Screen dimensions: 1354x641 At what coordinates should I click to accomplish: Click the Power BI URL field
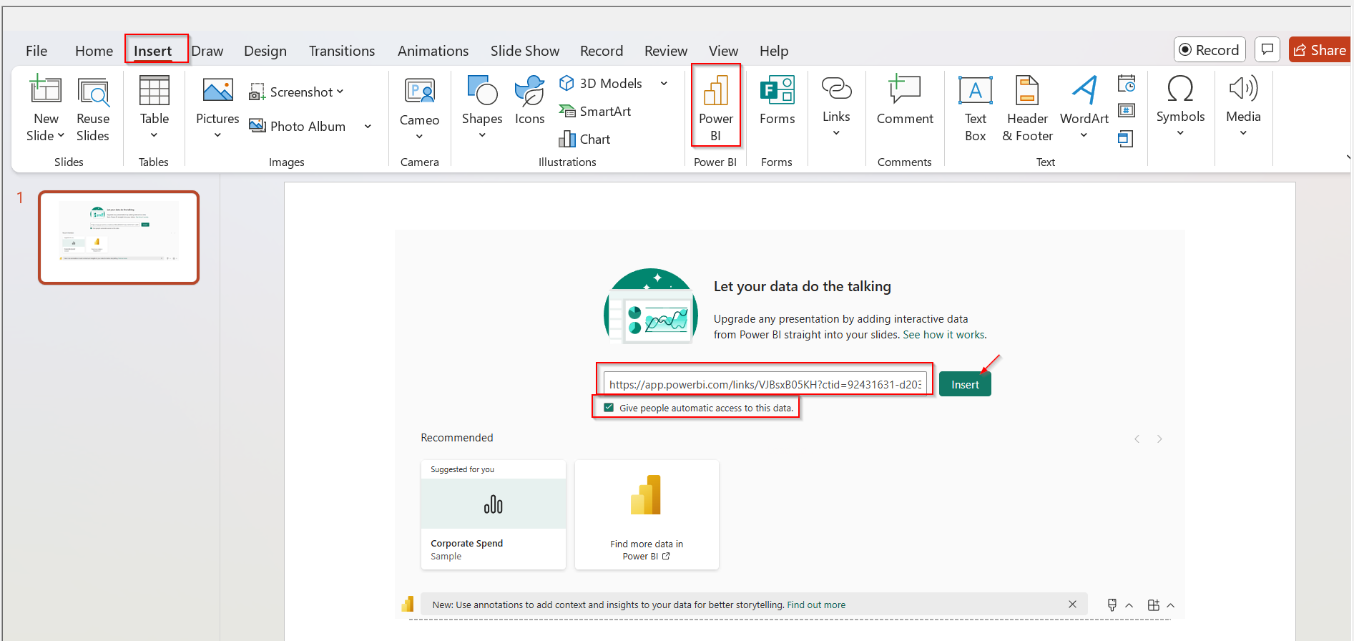(765, 384)
